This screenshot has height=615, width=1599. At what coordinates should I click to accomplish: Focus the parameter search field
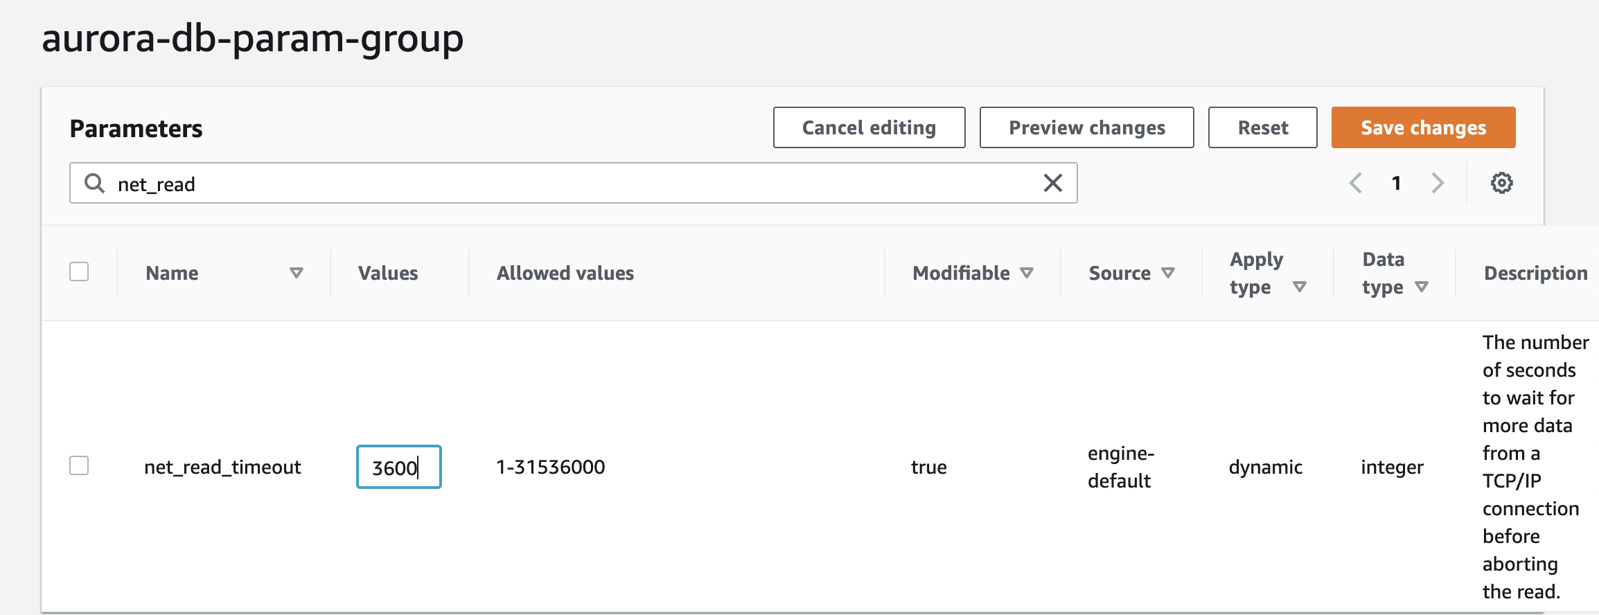tap(573, 183)
